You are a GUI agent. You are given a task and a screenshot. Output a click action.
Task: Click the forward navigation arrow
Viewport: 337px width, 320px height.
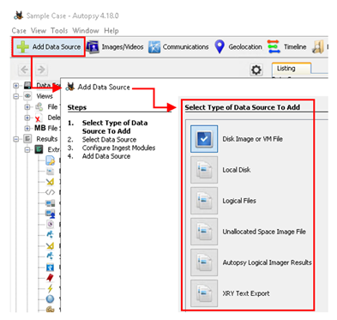pyautogui.click(x=41, y=69)
